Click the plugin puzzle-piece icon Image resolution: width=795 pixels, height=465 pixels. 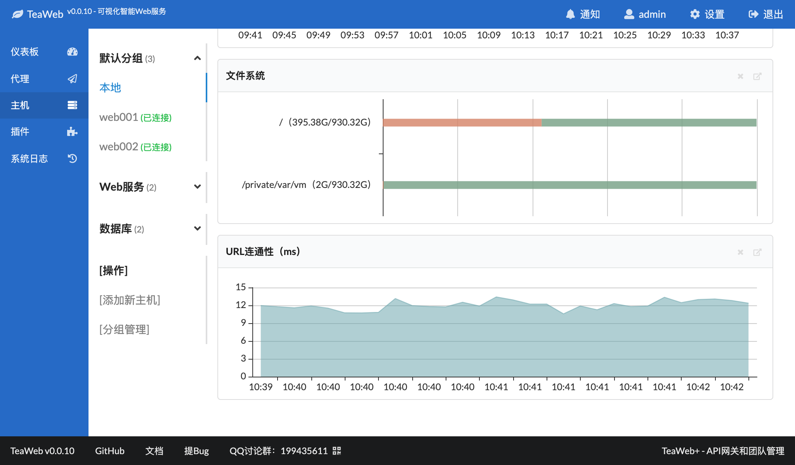point(72,131)
